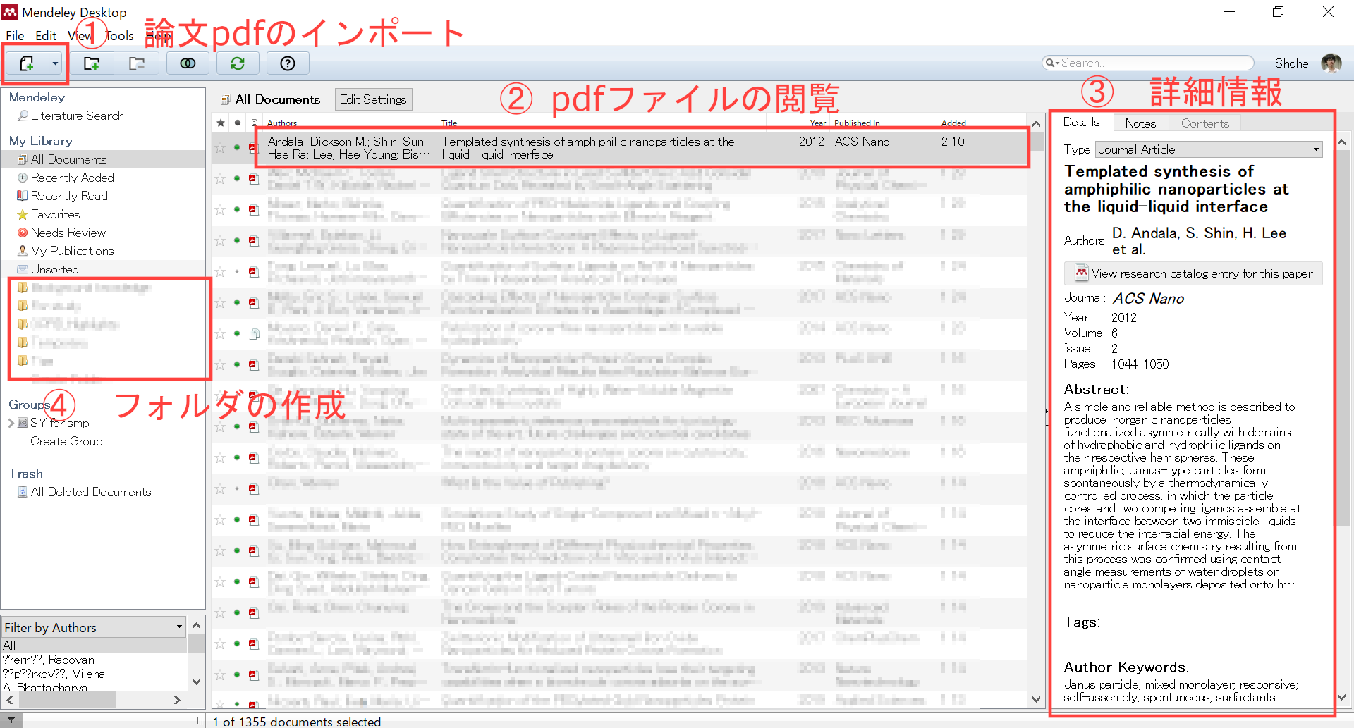Toggle favorite star on the Andala row
The image size is (1354, 728).
coord(220,147)
